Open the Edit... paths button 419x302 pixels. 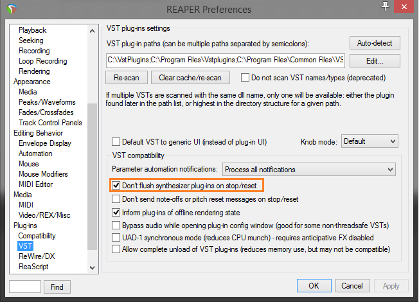point(375,61)
